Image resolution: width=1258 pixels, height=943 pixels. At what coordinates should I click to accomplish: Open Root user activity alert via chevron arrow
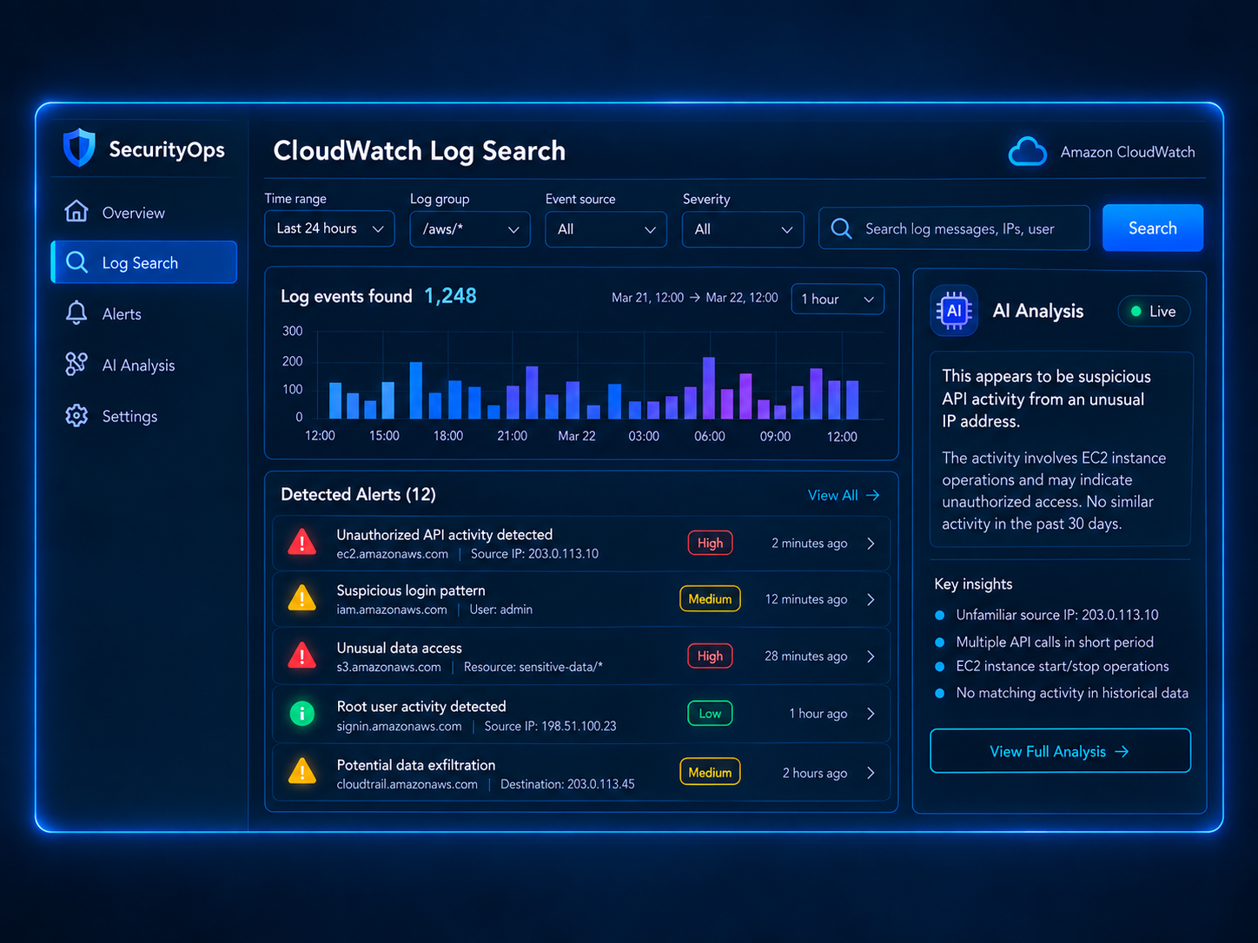(x=871, y=714)
